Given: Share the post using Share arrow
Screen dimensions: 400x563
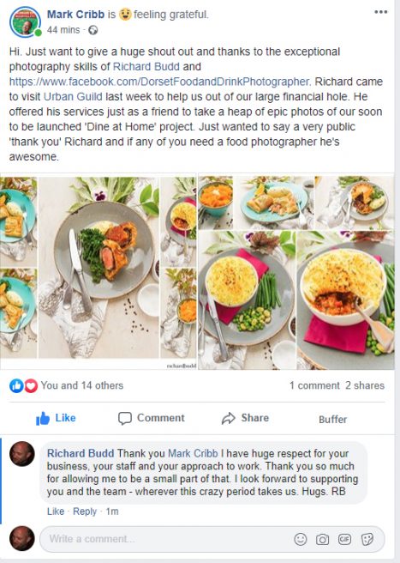Looking at the screenshot, I should coord(245,418).
